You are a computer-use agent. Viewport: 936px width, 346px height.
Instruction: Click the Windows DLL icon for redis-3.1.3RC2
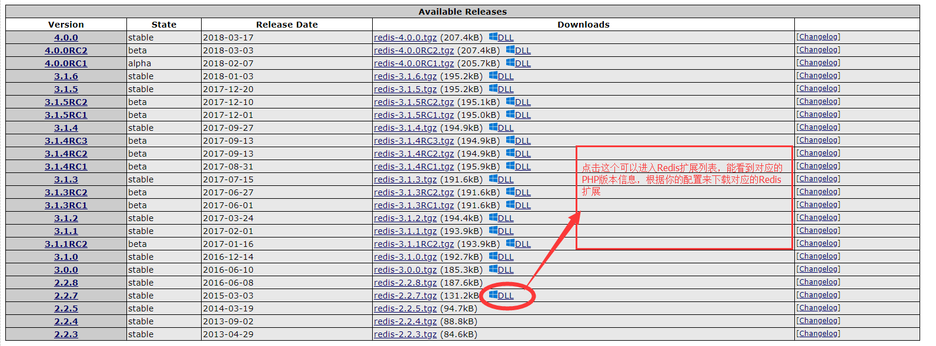pos(510,192)
